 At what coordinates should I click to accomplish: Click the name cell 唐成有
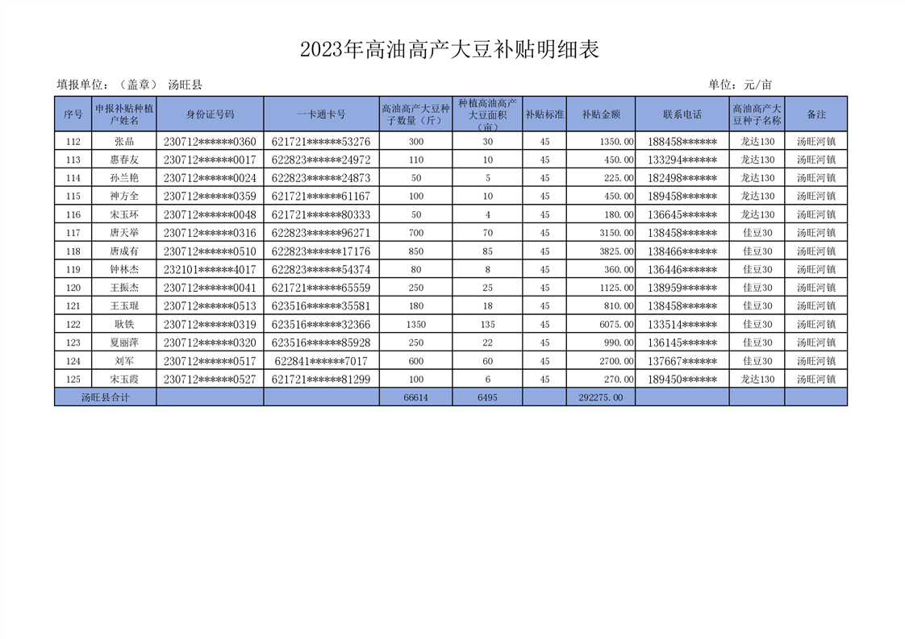[124, 251]
